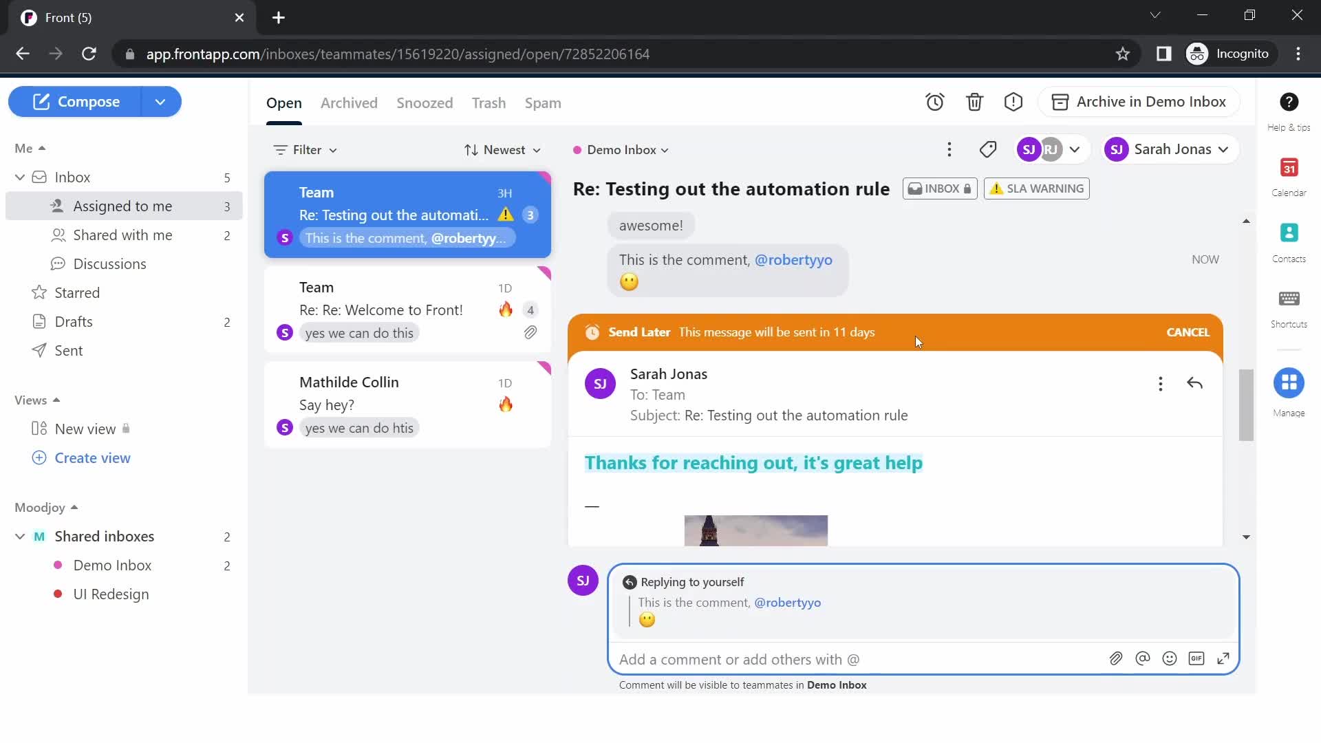This screenshot has height=743, width=1321.
Task: Click the delete/trash icon
Action: click(976, 102)
